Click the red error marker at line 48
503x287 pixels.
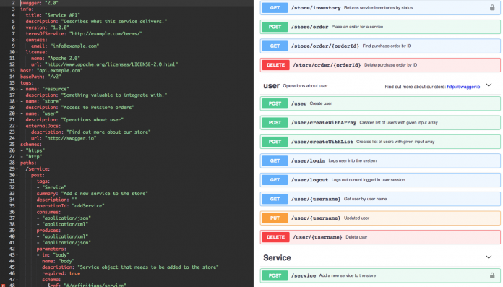tap(3, 285)
